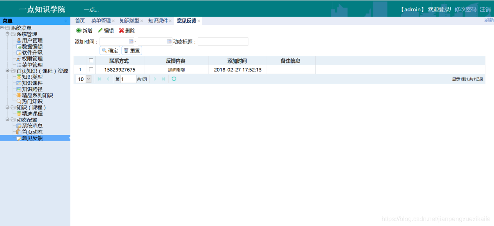This screenshot has width=494, height=226.
Task: Go to the next page arrow
Action: pos(155,79)
